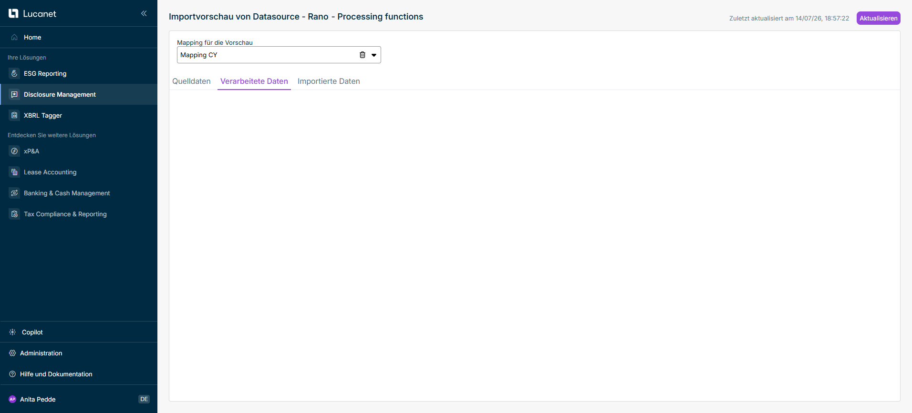Click the Importvorschau page title
The width and height of the screenshot is (912, 413).
click(296, 17)
